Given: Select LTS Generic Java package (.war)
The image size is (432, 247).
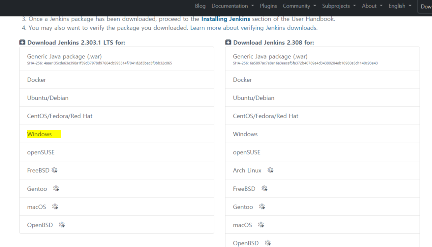Looking at the screenshot, I should click(117, 59).
